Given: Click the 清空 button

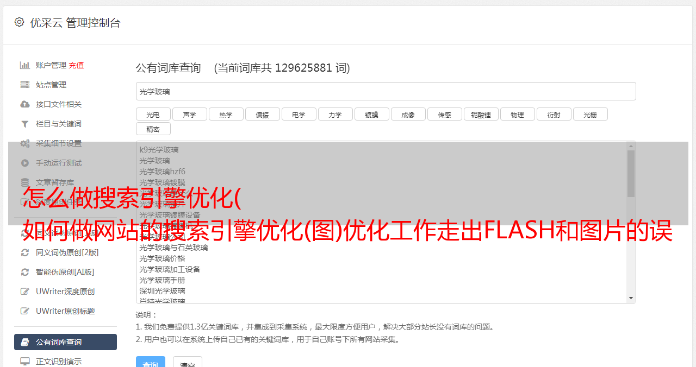Looking at the screenshot, I should tap(187, 362).
